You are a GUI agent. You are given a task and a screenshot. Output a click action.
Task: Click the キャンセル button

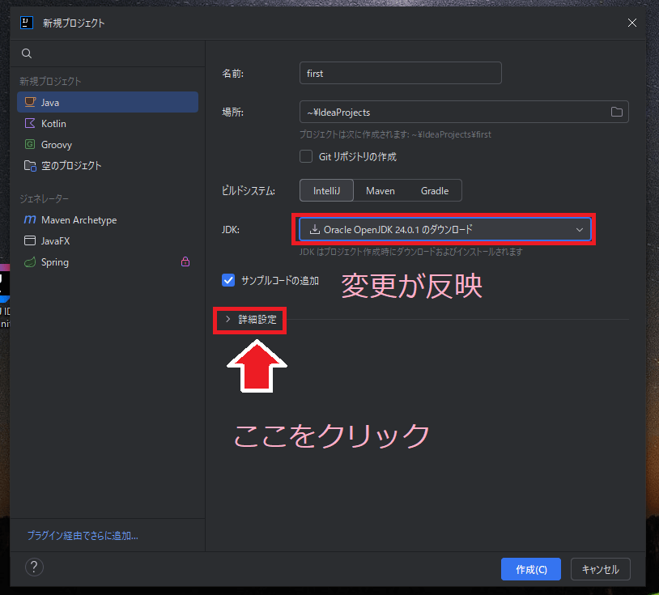point(600,569)
